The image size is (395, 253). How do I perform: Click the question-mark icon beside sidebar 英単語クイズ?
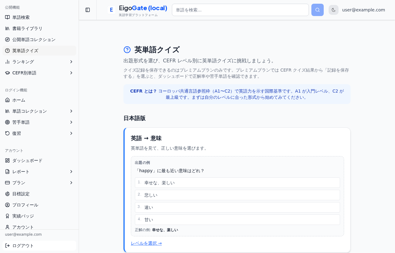(7, 51)
